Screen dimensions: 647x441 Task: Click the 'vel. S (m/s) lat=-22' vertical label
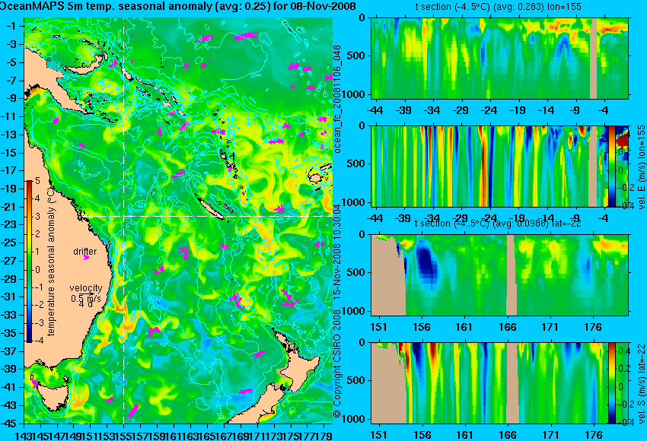click(641, 384)
